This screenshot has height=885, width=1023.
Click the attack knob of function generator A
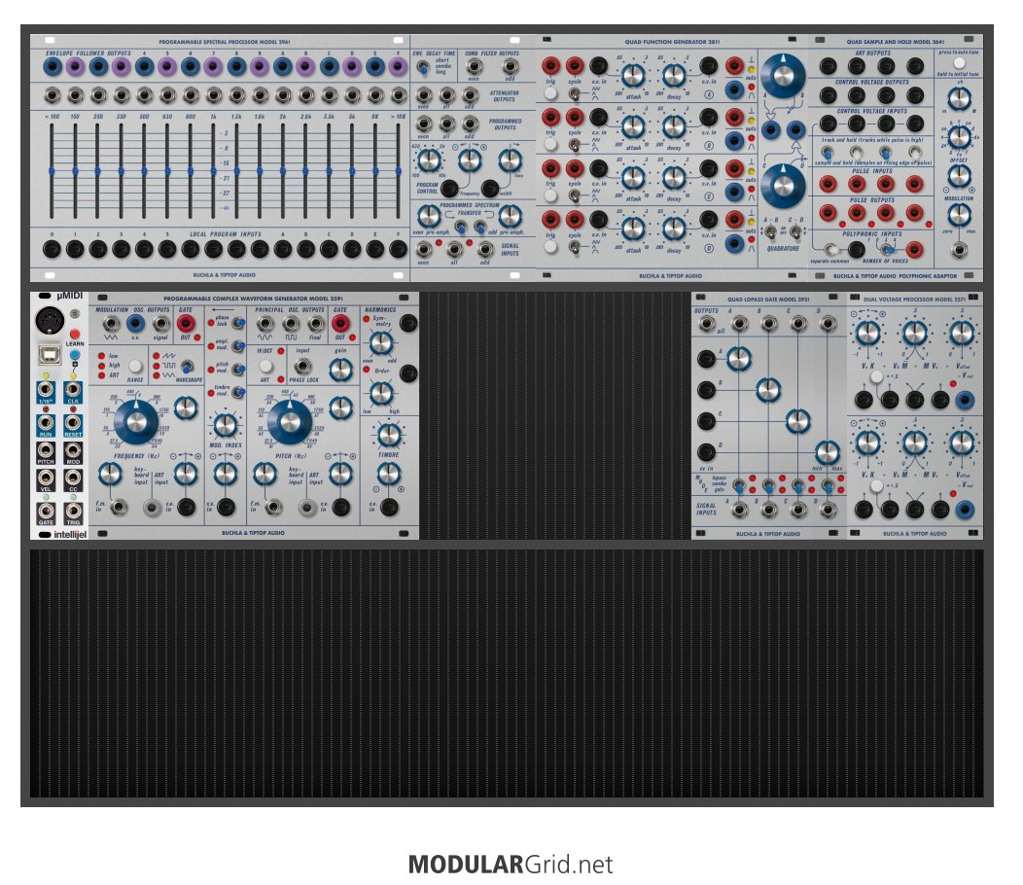coord(633,75)
